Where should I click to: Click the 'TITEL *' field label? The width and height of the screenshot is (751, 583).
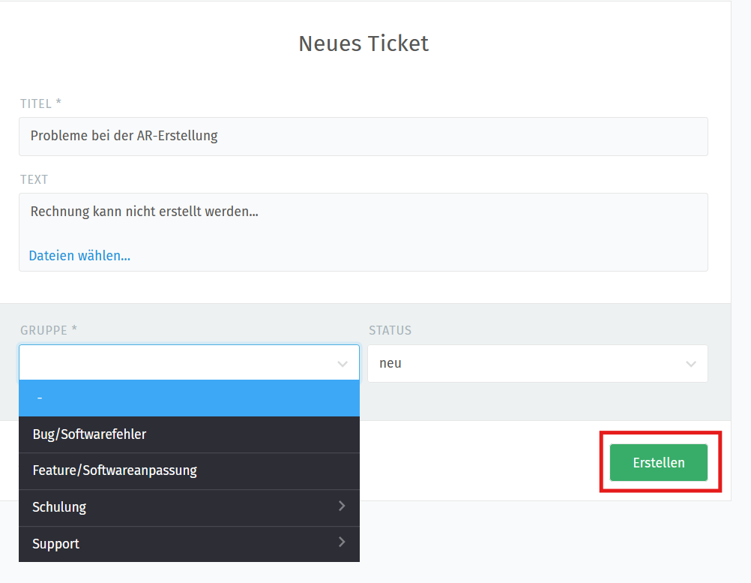click(x=40, y=103)
